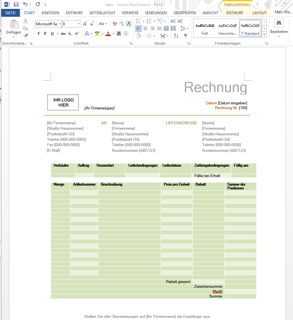293x320 pixels.
Task: Activate the Format Painter brush
Action: click(x=26, y=36)
